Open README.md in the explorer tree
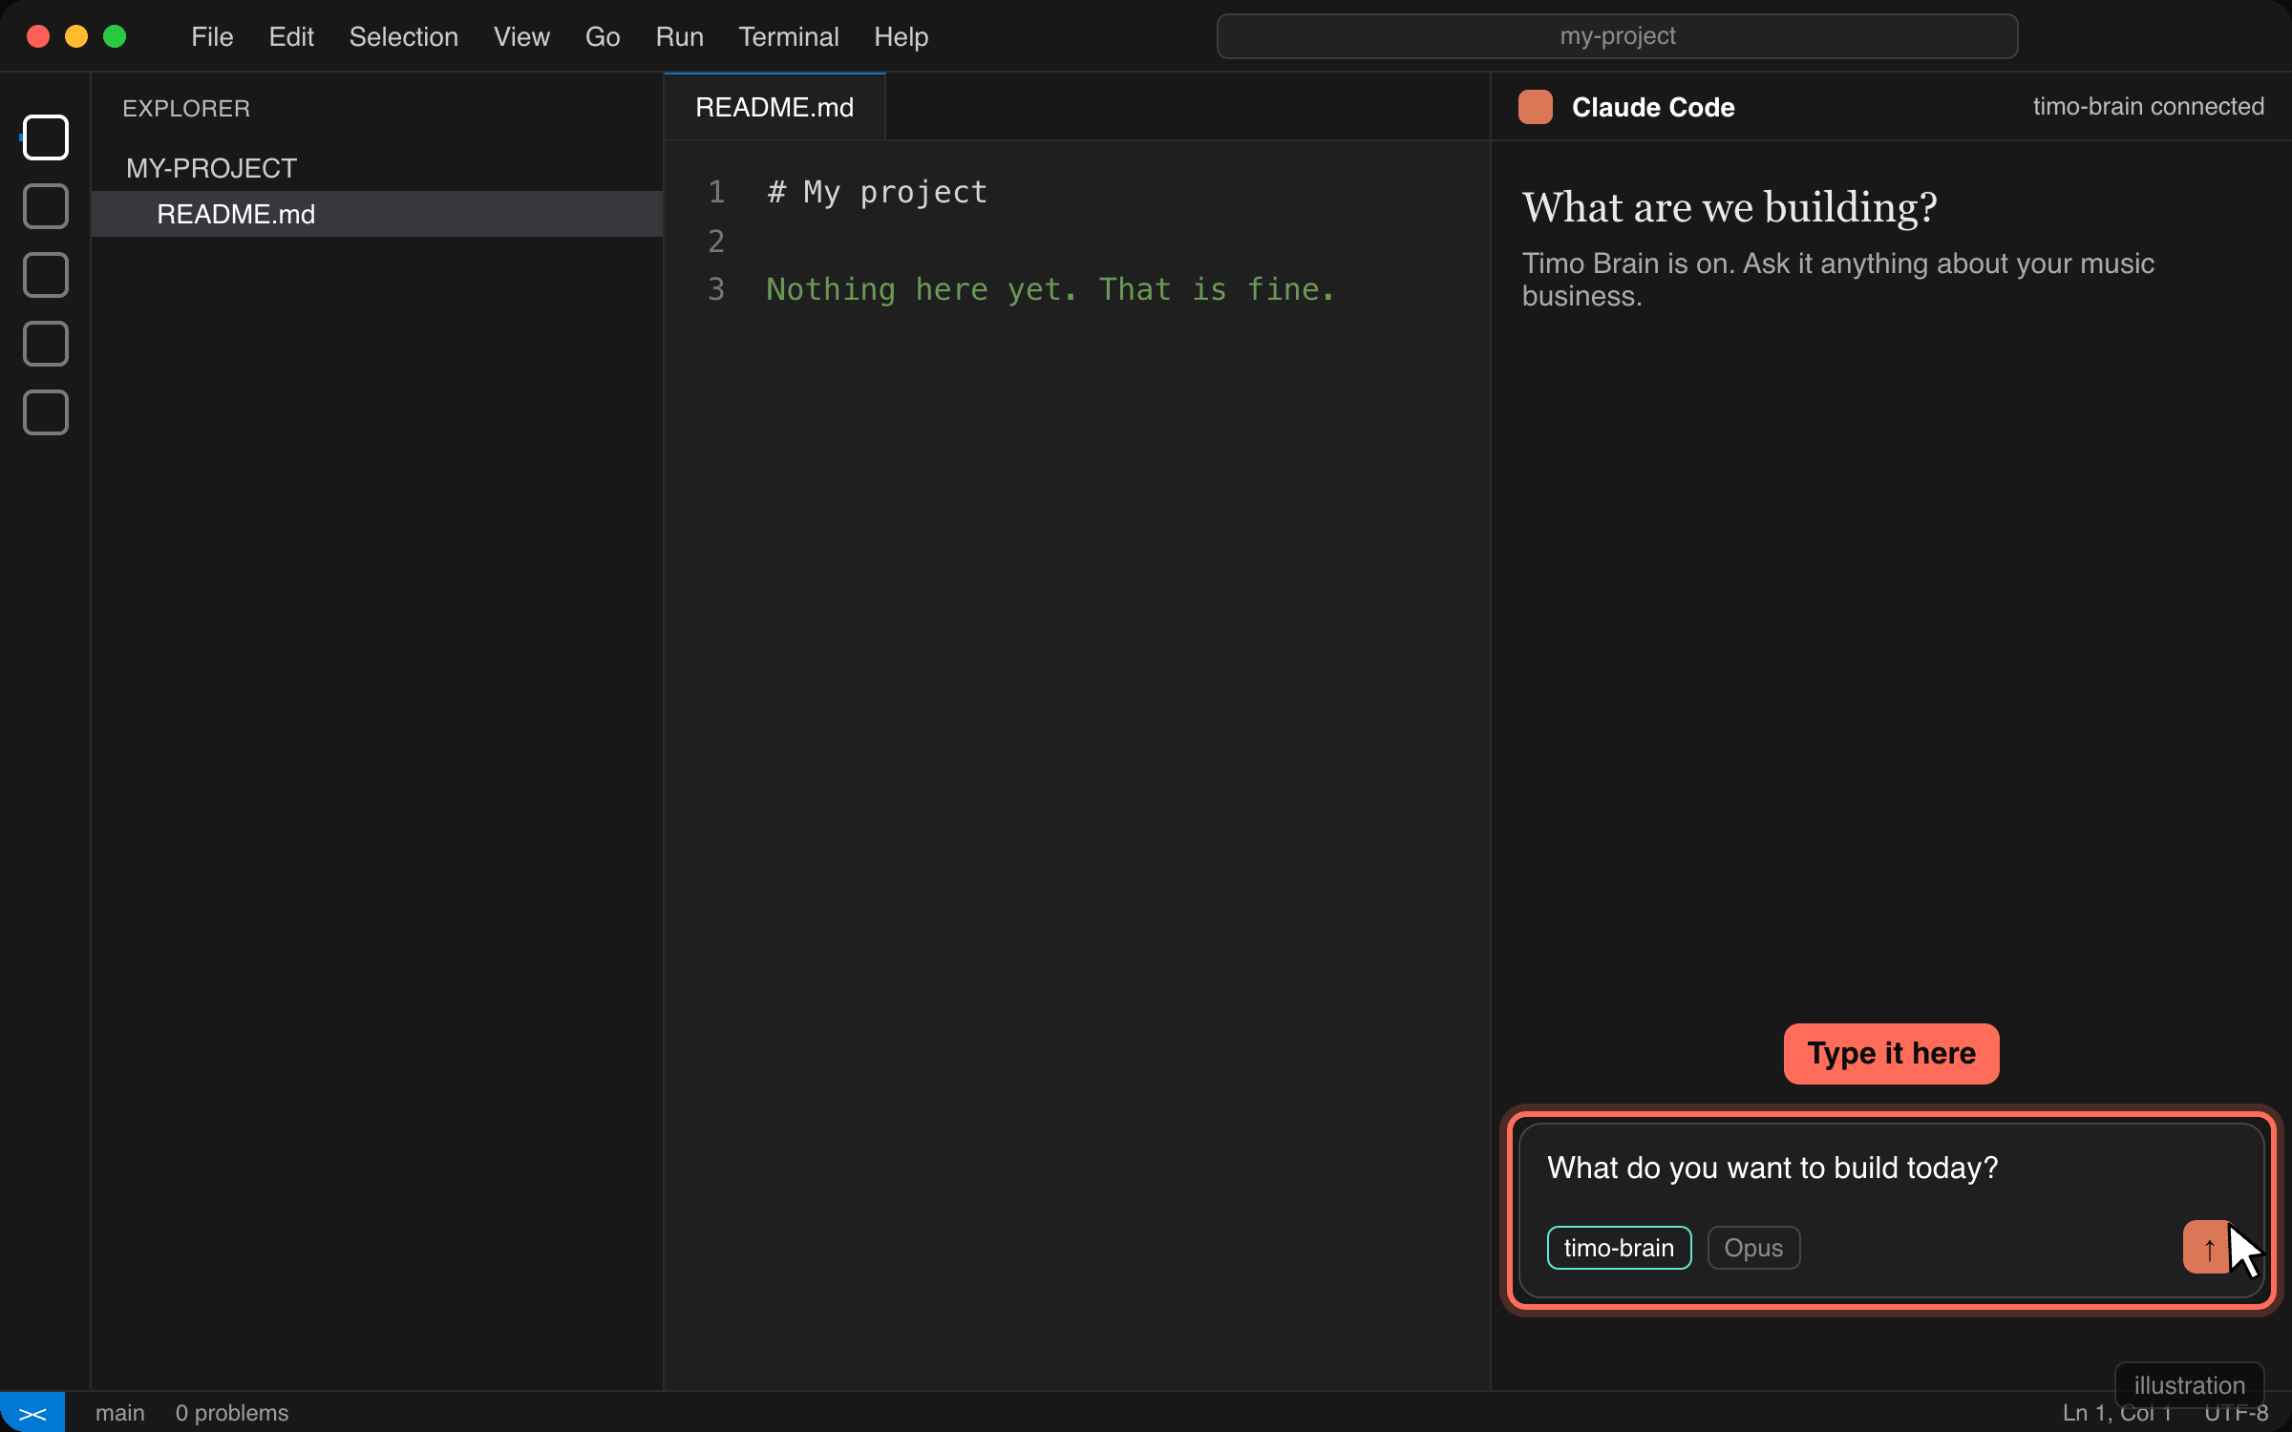 coord(377,214)
